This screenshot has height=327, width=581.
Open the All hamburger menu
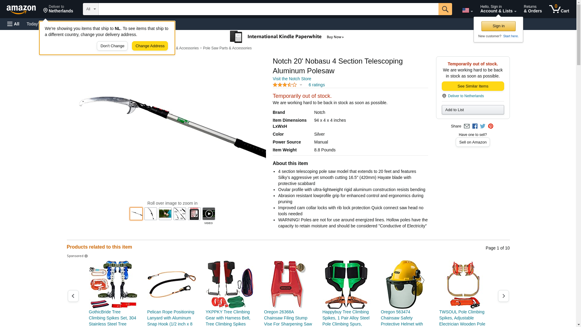[13, 24]
